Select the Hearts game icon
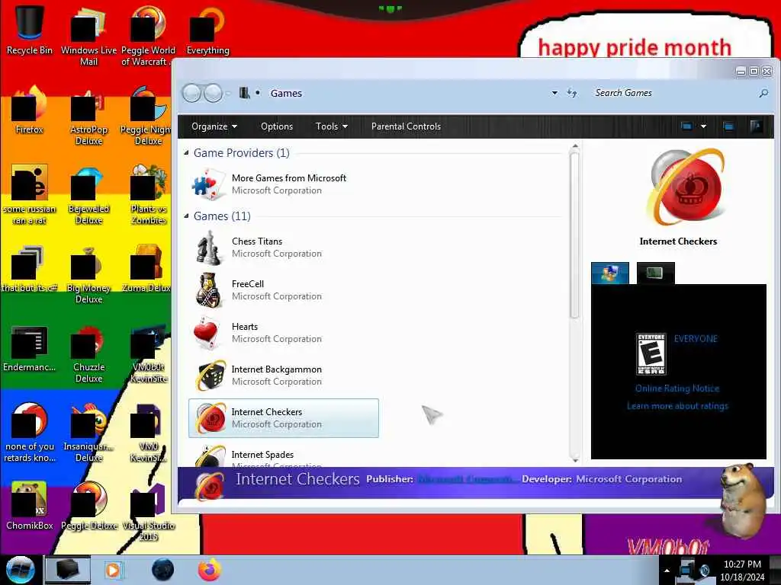 click(207, 333)
